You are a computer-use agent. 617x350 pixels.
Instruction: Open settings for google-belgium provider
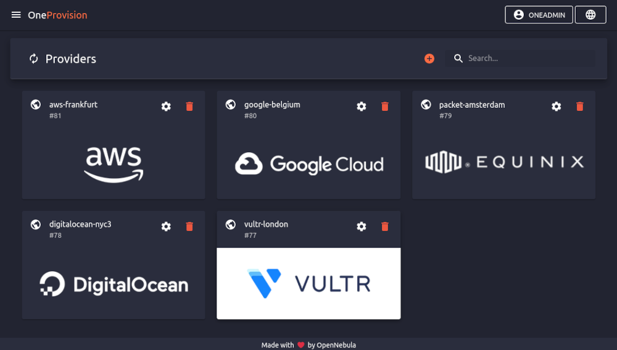(x=361, y=107)
